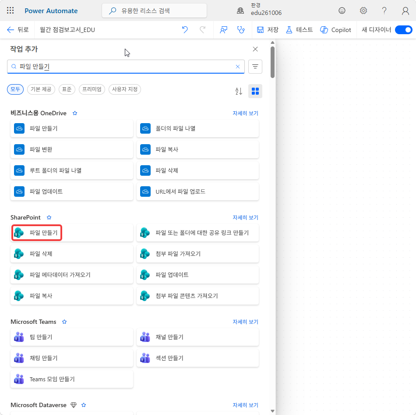The width and height of the screenshot is (416, 415).
Task: Add 첨부 파일 가져오기 action
Action: (197, 254)
